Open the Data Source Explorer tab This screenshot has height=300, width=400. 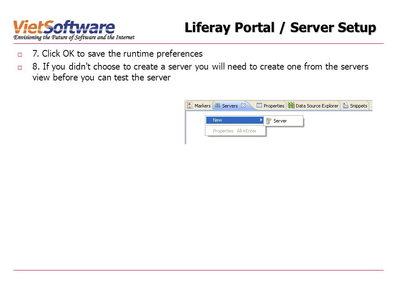pos(313,105)
